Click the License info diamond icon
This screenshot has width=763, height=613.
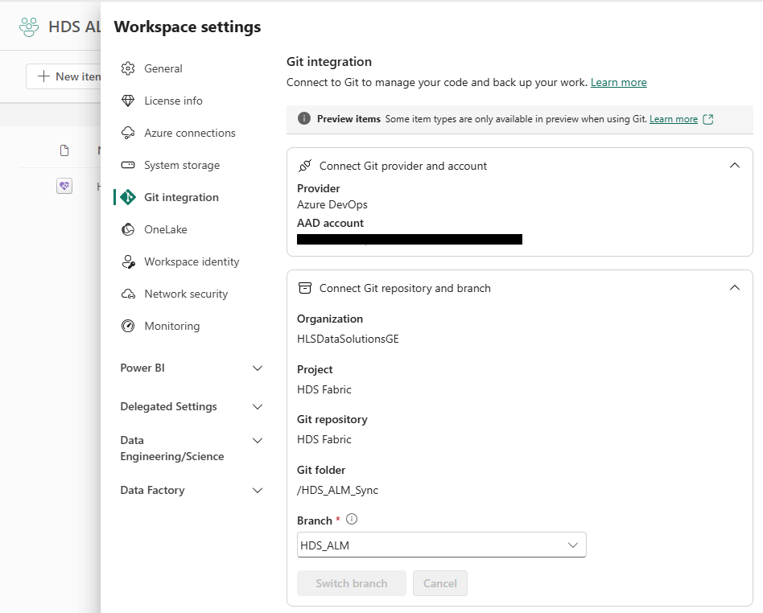128,101
